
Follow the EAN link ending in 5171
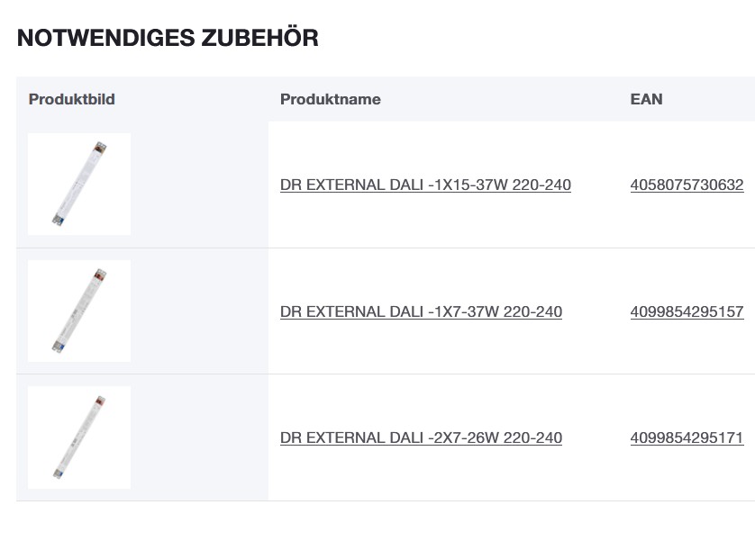(687, 437)
